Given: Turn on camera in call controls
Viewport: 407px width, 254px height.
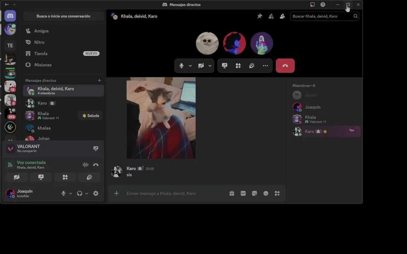Looking at the screenshot, I should point(201,66).
